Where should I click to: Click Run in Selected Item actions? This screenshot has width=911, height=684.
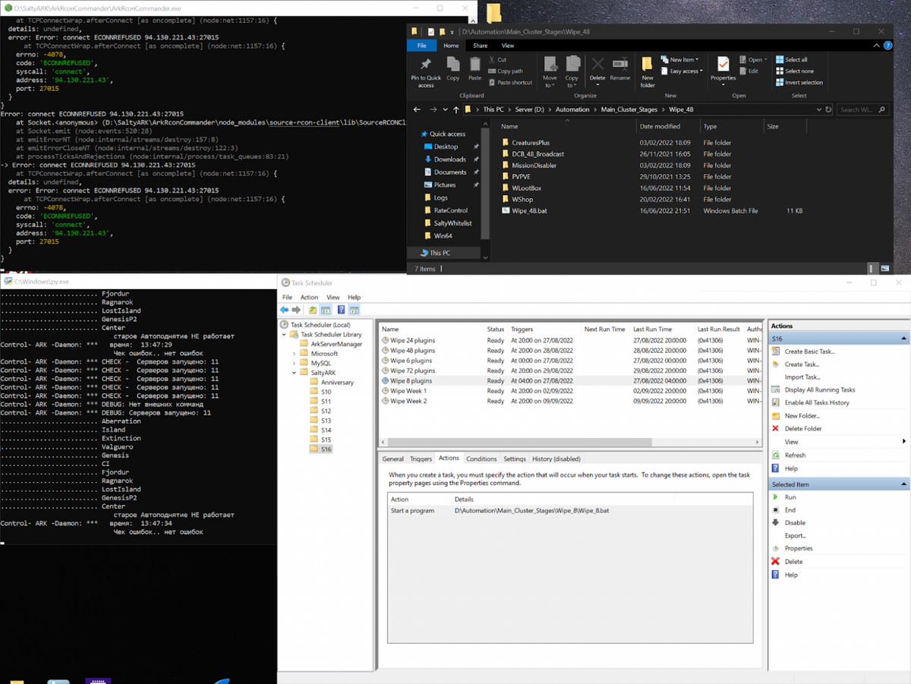[790, 497]
